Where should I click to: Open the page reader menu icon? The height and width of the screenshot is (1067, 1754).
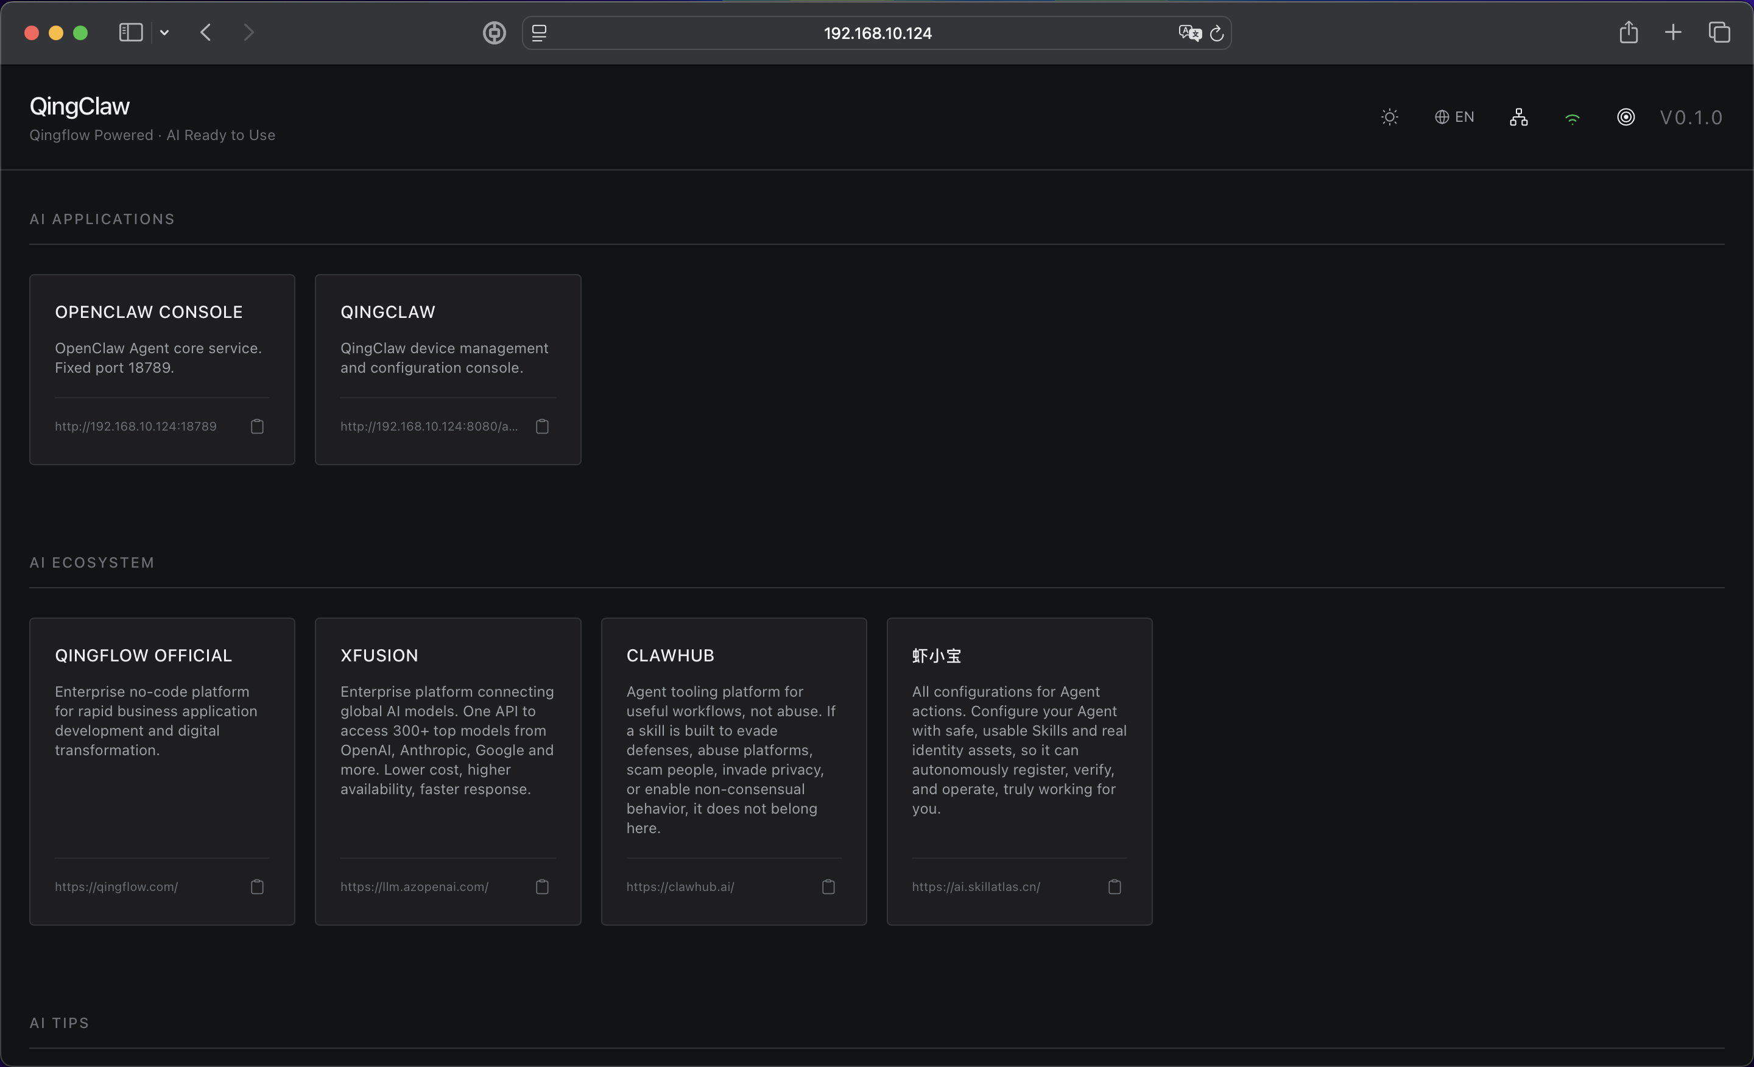coord(540,33)
